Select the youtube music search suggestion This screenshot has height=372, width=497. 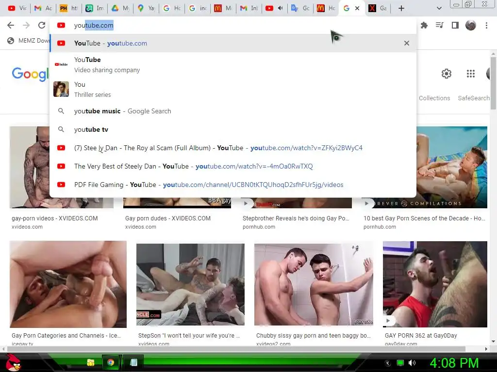233,111
